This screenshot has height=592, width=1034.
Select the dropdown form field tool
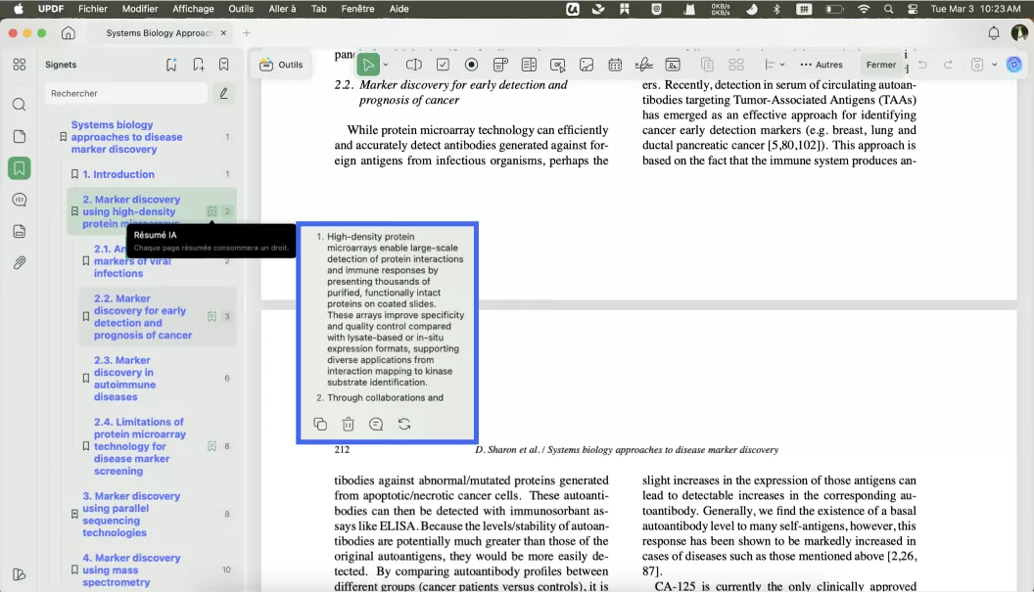500,65
